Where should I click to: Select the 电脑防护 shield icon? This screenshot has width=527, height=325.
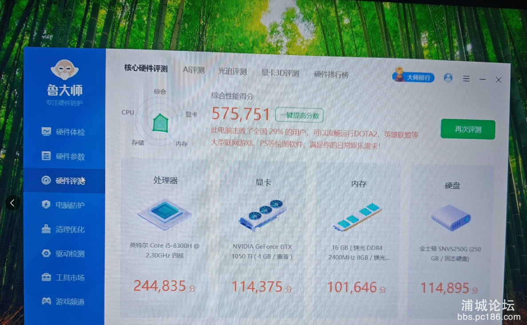46,205
